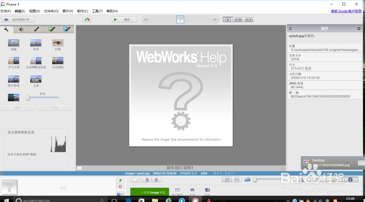Add star to the photo
This screenshot has width=365, height=202.
(x=135, y=179)
